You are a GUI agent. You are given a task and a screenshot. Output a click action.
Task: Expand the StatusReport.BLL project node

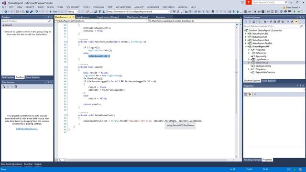point(246,33)
